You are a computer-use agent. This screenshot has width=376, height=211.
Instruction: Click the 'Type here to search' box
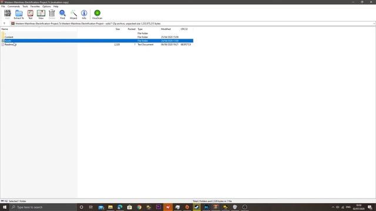pos(43,207)
